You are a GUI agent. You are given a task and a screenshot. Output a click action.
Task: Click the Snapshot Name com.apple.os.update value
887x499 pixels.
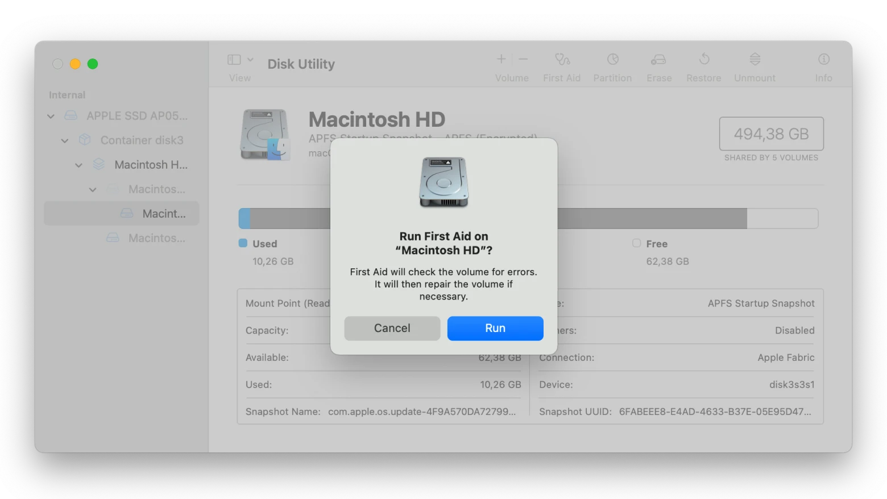click(422, 412)
